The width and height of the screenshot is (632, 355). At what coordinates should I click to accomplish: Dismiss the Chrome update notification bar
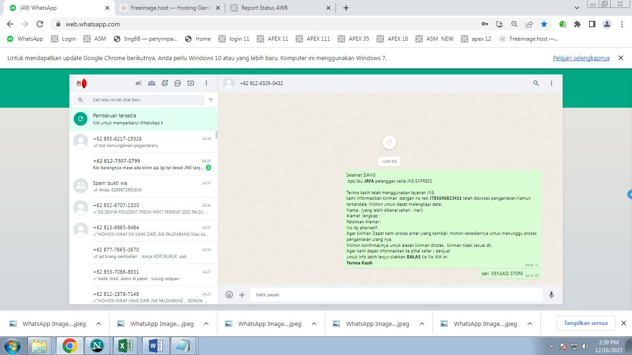[x=621, y=58]
